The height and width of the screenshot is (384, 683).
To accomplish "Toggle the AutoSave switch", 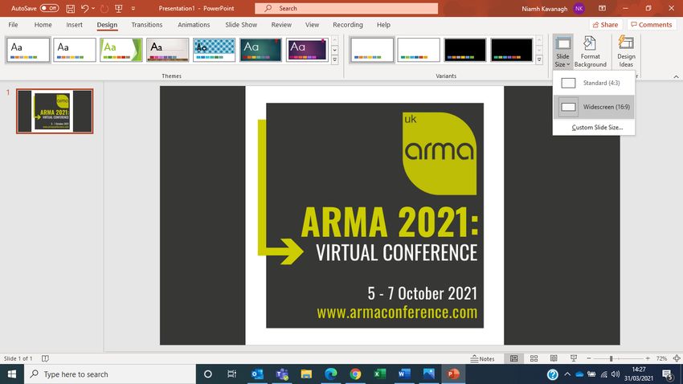I will [49, 8].
